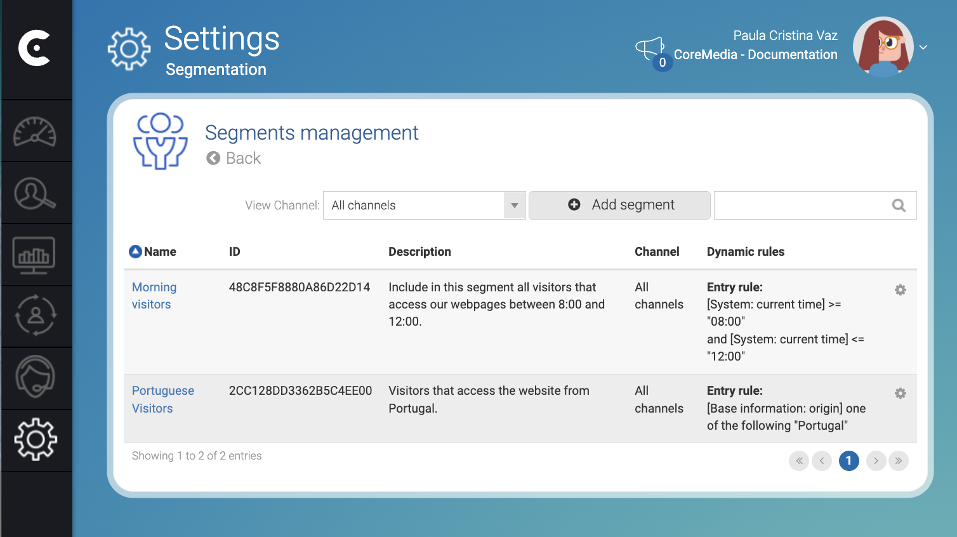Go Back from Segments management
The image size is (957, 537).
pyautogui.click(x=234, y=158)
